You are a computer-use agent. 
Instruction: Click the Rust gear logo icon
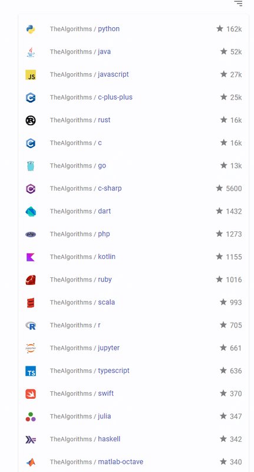point(31,120)
